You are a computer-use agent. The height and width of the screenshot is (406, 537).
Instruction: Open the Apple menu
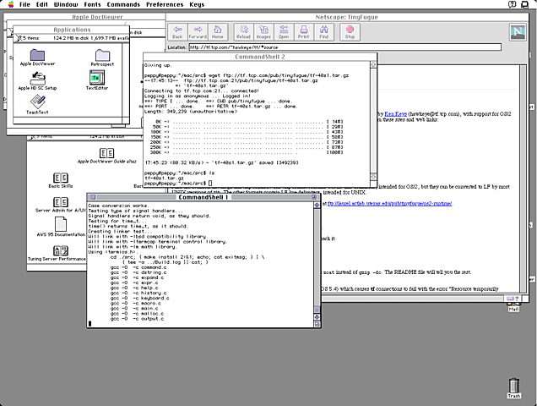point(11,4)
